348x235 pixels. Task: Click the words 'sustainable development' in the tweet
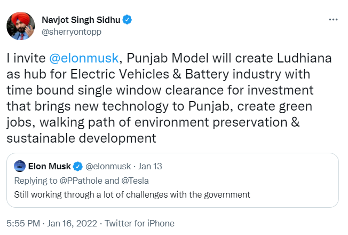tap(81, 138)
